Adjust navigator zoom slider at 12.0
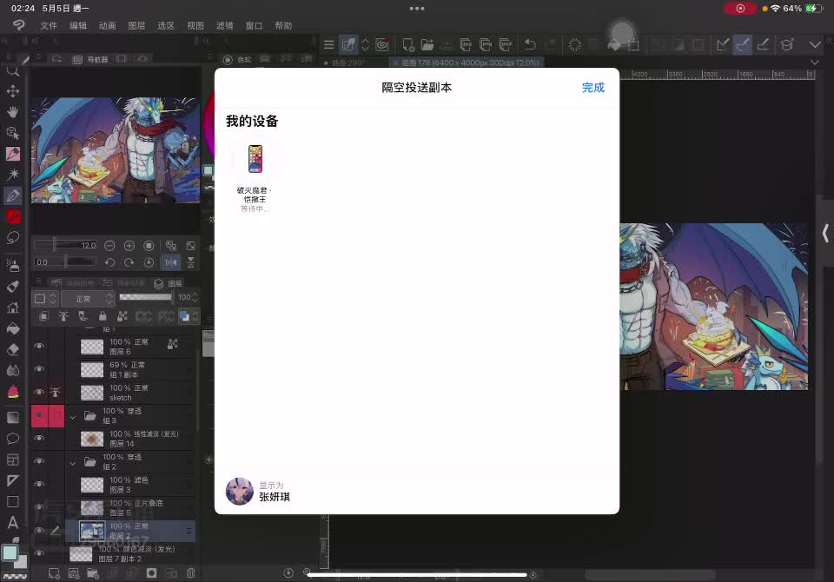 pos(65,245)
